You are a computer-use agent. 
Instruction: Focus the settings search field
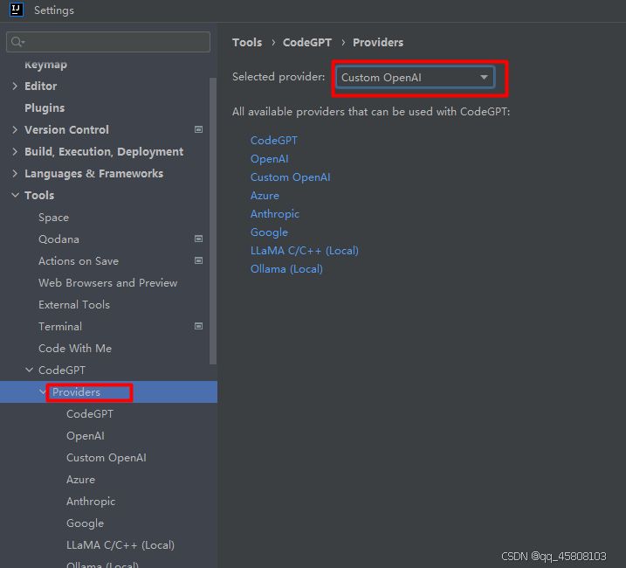coord(108,42)
